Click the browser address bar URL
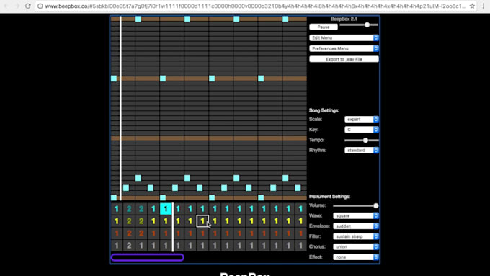The image size is (490, 276). pyautogui.click(x=254, y=6)
